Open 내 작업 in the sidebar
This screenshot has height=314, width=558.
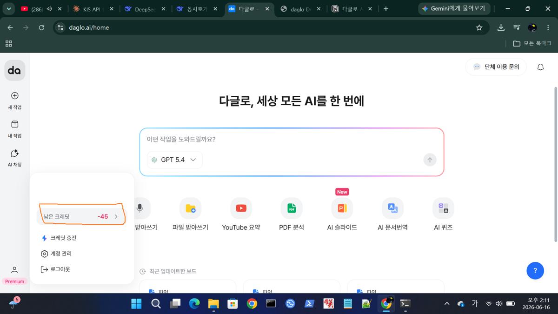point(14,129)
